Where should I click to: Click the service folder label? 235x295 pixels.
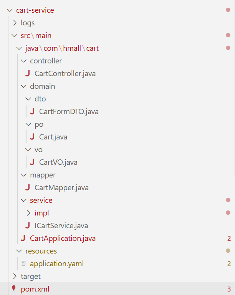41,200
